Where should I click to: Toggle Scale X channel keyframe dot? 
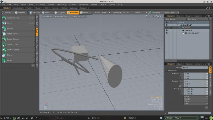[204, 89]
